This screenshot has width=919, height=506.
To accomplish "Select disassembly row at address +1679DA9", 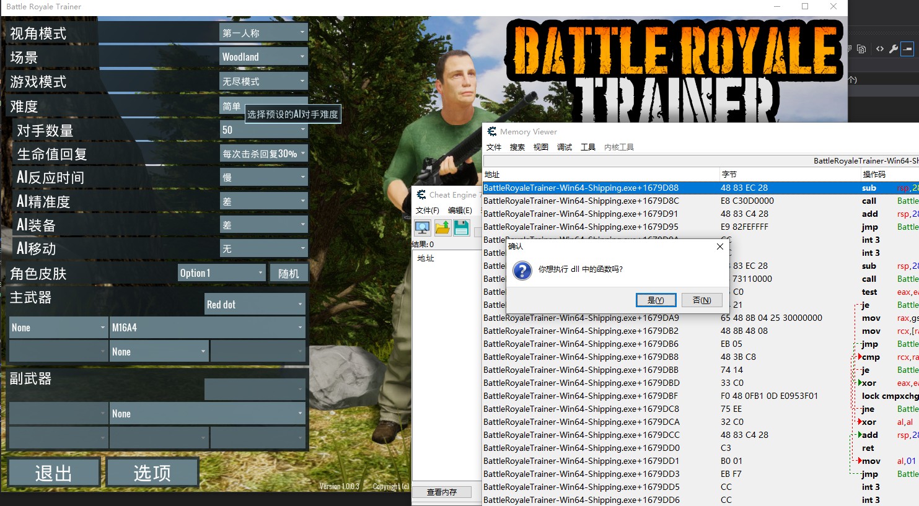I will click(701, 318).
